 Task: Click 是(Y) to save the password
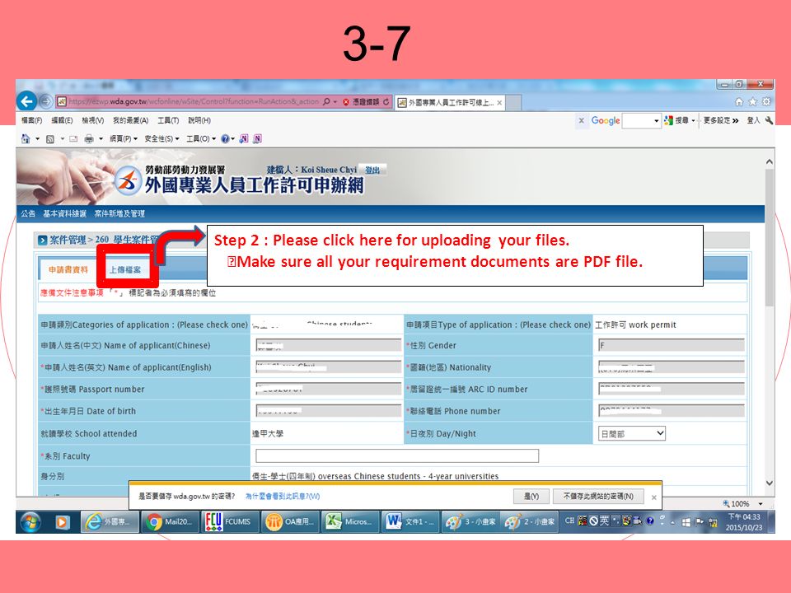point(531,497)
